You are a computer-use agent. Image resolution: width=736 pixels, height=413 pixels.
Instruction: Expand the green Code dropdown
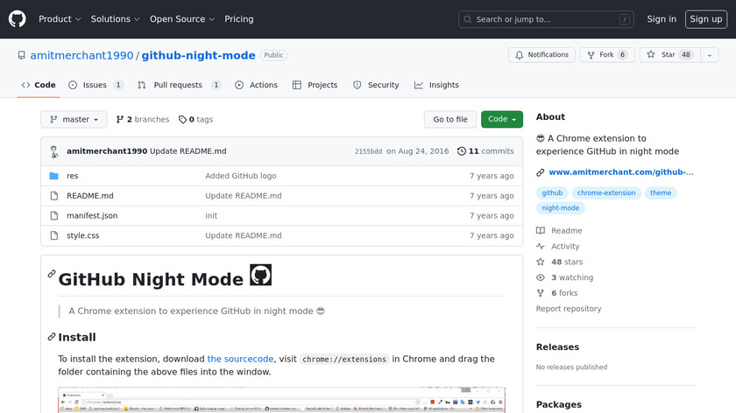point(502,120)
